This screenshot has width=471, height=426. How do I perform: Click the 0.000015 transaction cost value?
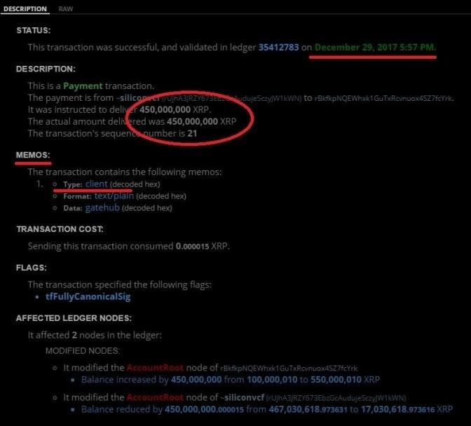coord(192,247)
